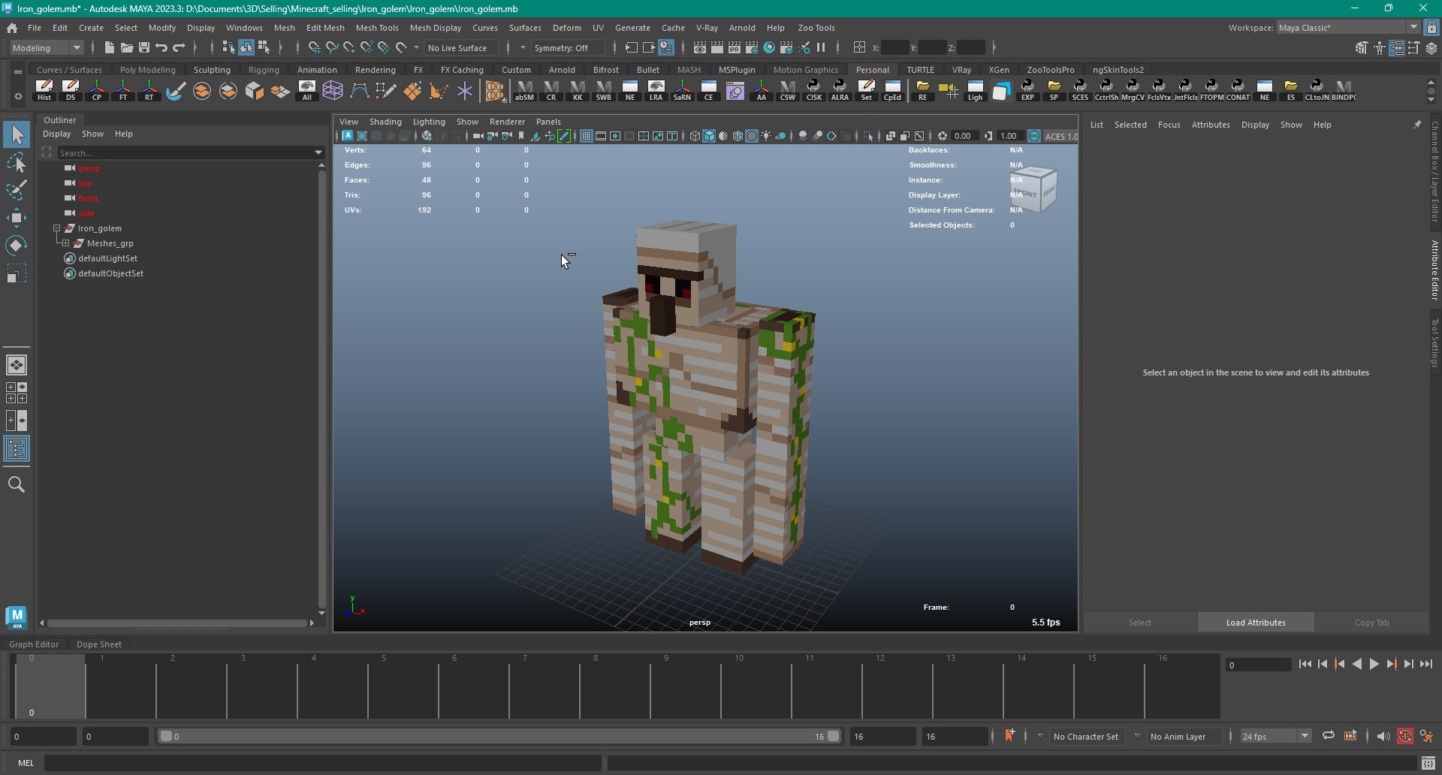Viewport: 1442px width, 775px height.
Task: Open the CpEd shelf icon
Action: (892, 90)
